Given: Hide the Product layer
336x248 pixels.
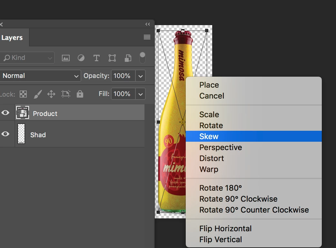Looking at the screenshot, I should 5,112.
